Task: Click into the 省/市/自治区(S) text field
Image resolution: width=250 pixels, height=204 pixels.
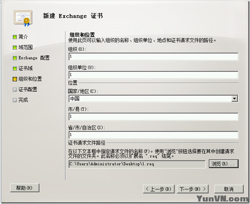Action: pos(153,135)
